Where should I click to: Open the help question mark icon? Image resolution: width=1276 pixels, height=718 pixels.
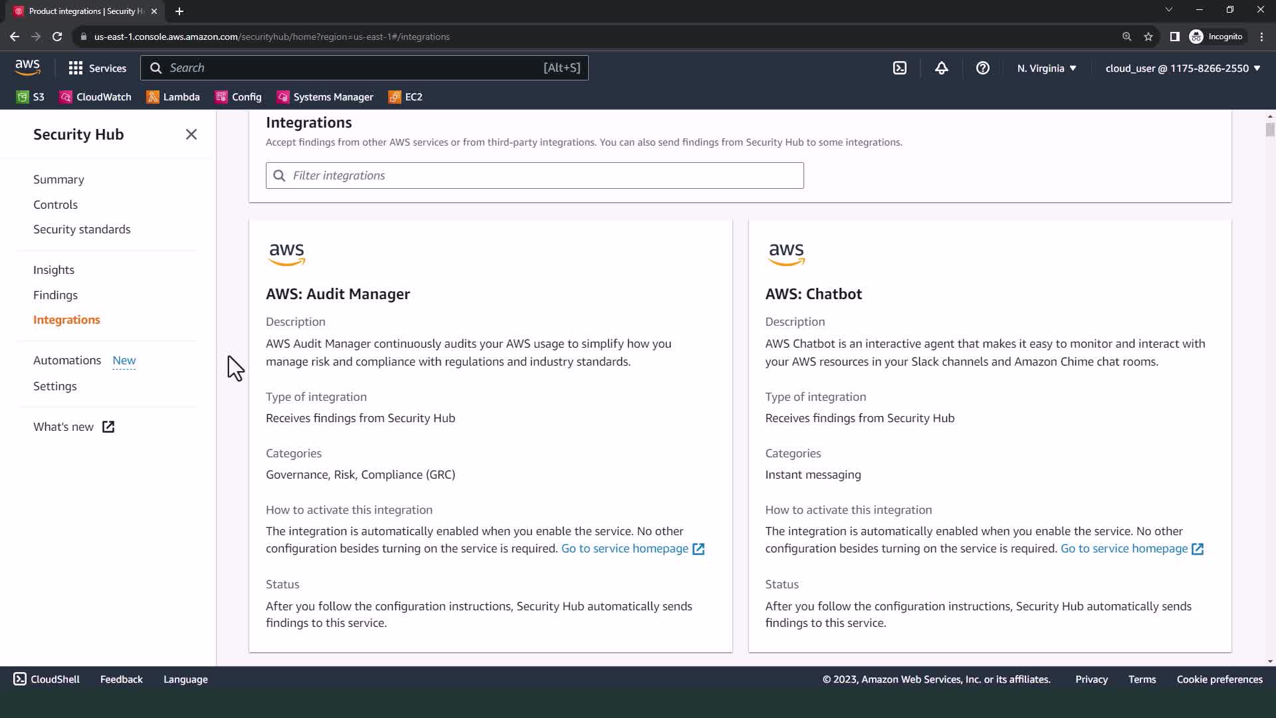tap(982, 68)
